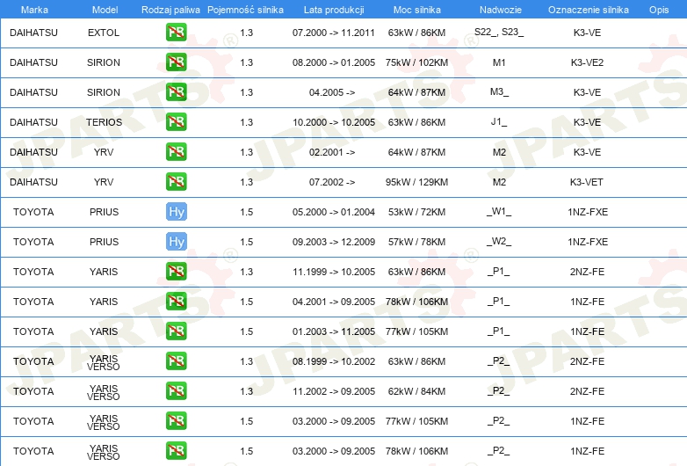Click engine code K3-VE2
687x466 pixels.
tap(587, 62)
